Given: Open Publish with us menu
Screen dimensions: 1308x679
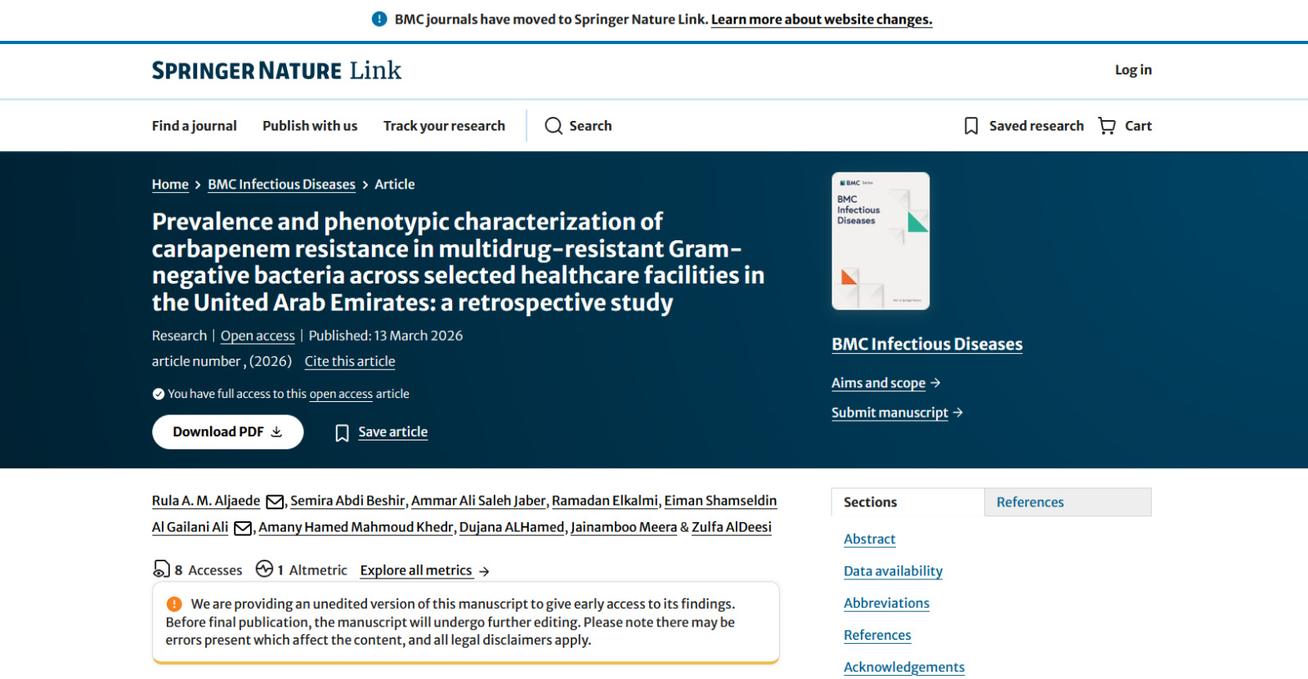Looking at the screenshot, I should (310, 126).
